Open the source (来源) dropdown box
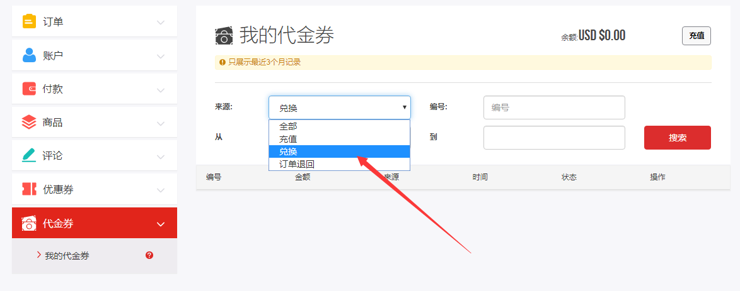The height and width of the screenshot is (291, 740). point(339,107)
